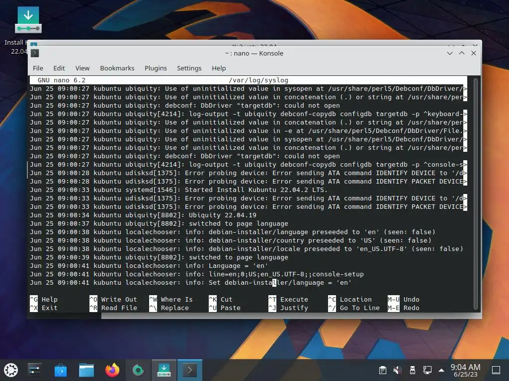The image size is (509, 381).
Task: Click the muted audio volume tray icon
Action: click(x=397, y=370)
